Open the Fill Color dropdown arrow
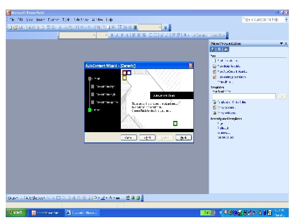Image resolution: width=297 pixels, height=223 pixels. (x=99, y=198)
